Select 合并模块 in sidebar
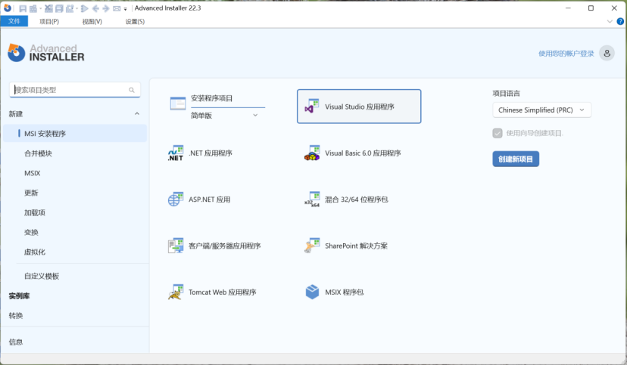Image resolution: width=627 pixels, height=365 pixels. coord(38,153)
